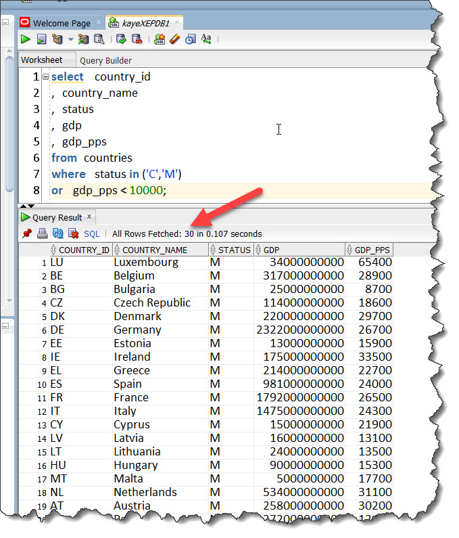Refresh the query result
Image resolution: width=459 pixels, height=538 pixels.
57,233
